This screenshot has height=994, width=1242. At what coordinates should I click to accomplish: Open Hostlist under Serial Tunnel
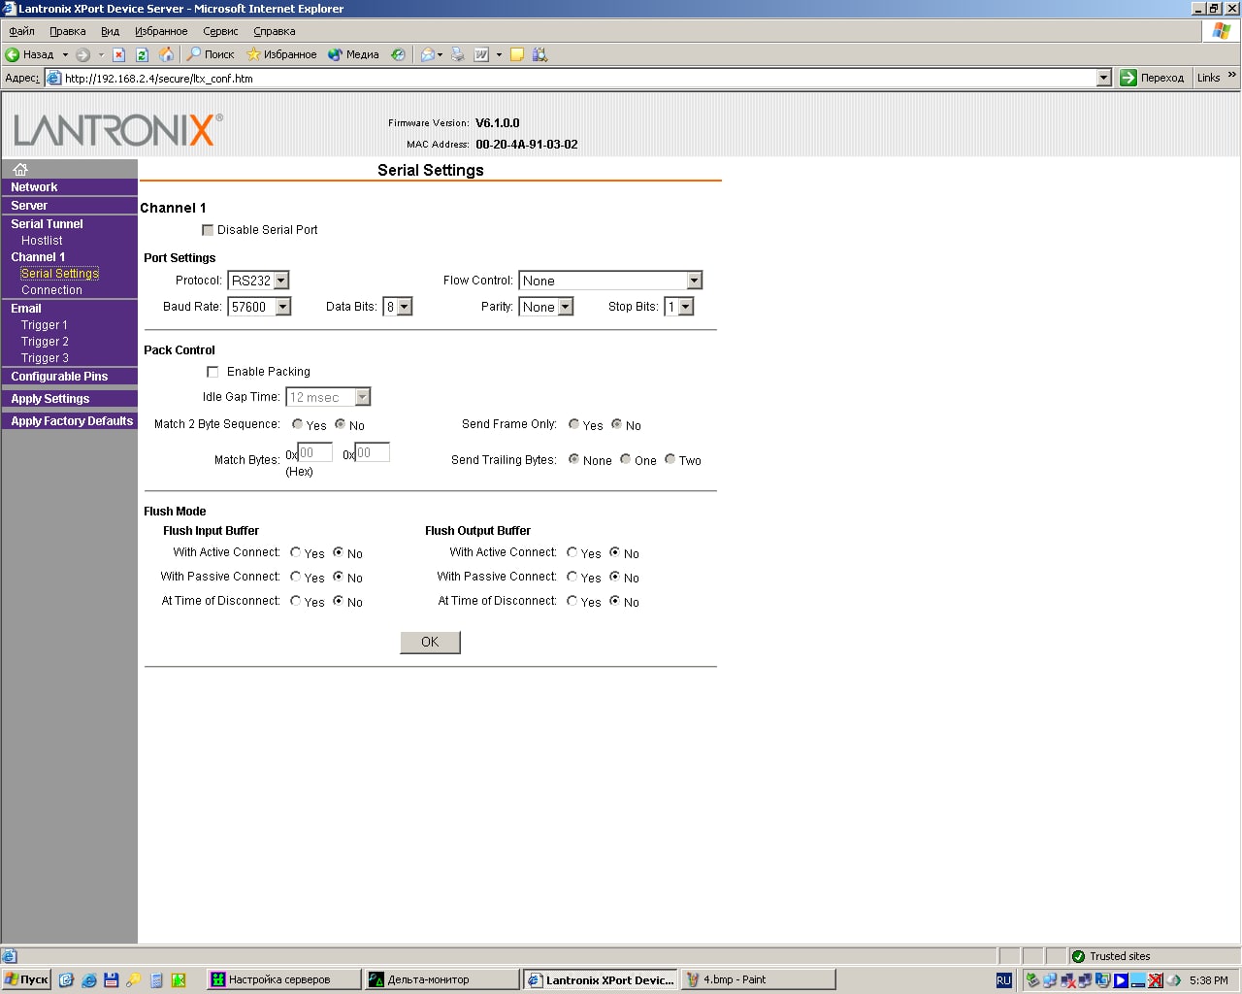42,241
